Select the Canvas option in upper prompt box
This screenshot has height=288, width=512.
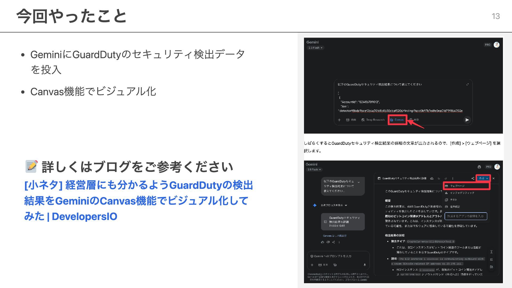397,120
